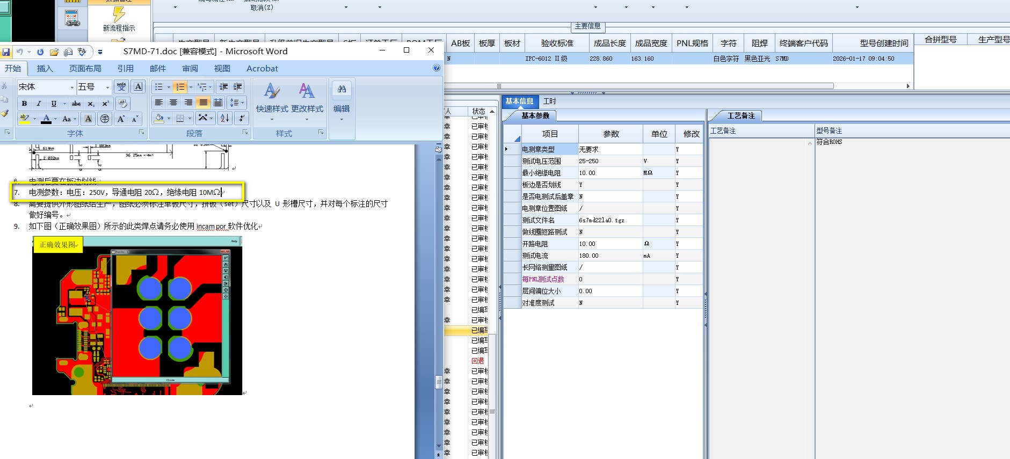Shrink the font size

pos(135,119)
